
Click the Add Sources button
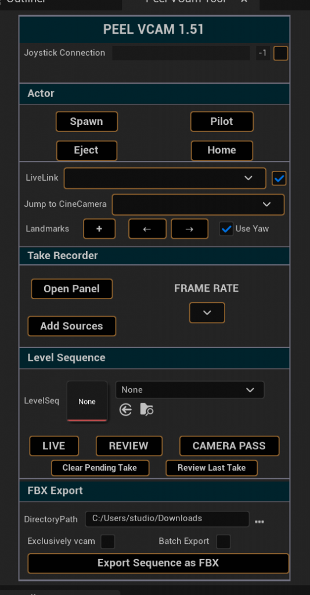coord(72,327)
